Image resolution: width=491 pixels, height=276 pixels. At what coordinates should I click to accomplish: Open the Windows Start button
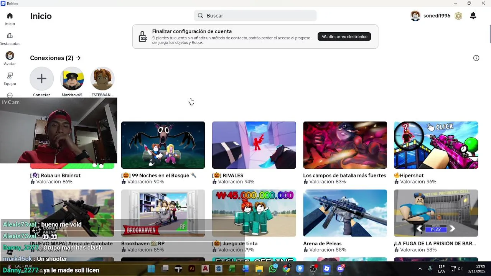[x=151, y=269]
